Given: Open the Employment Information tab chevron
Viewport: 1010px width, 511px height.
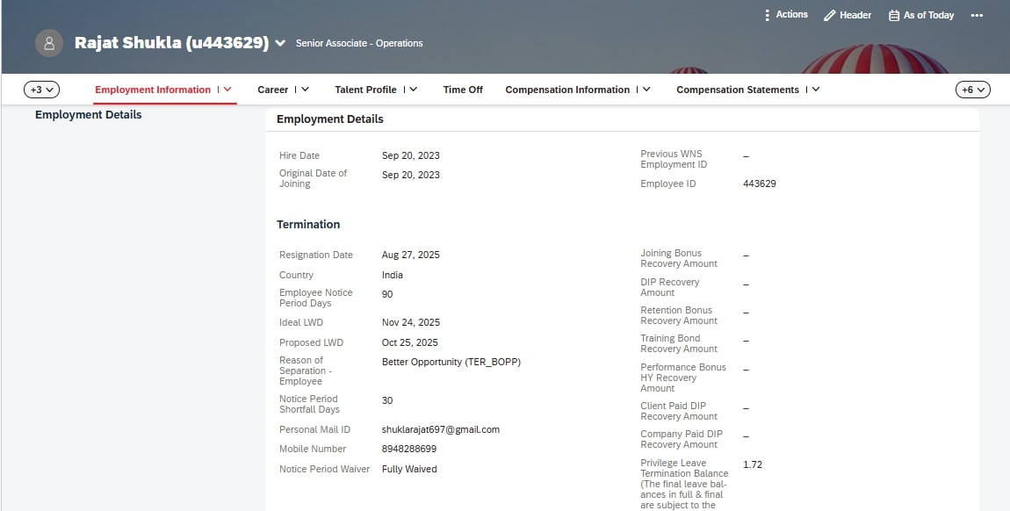Looking at the screenshot, I should [x=227, y=90].
